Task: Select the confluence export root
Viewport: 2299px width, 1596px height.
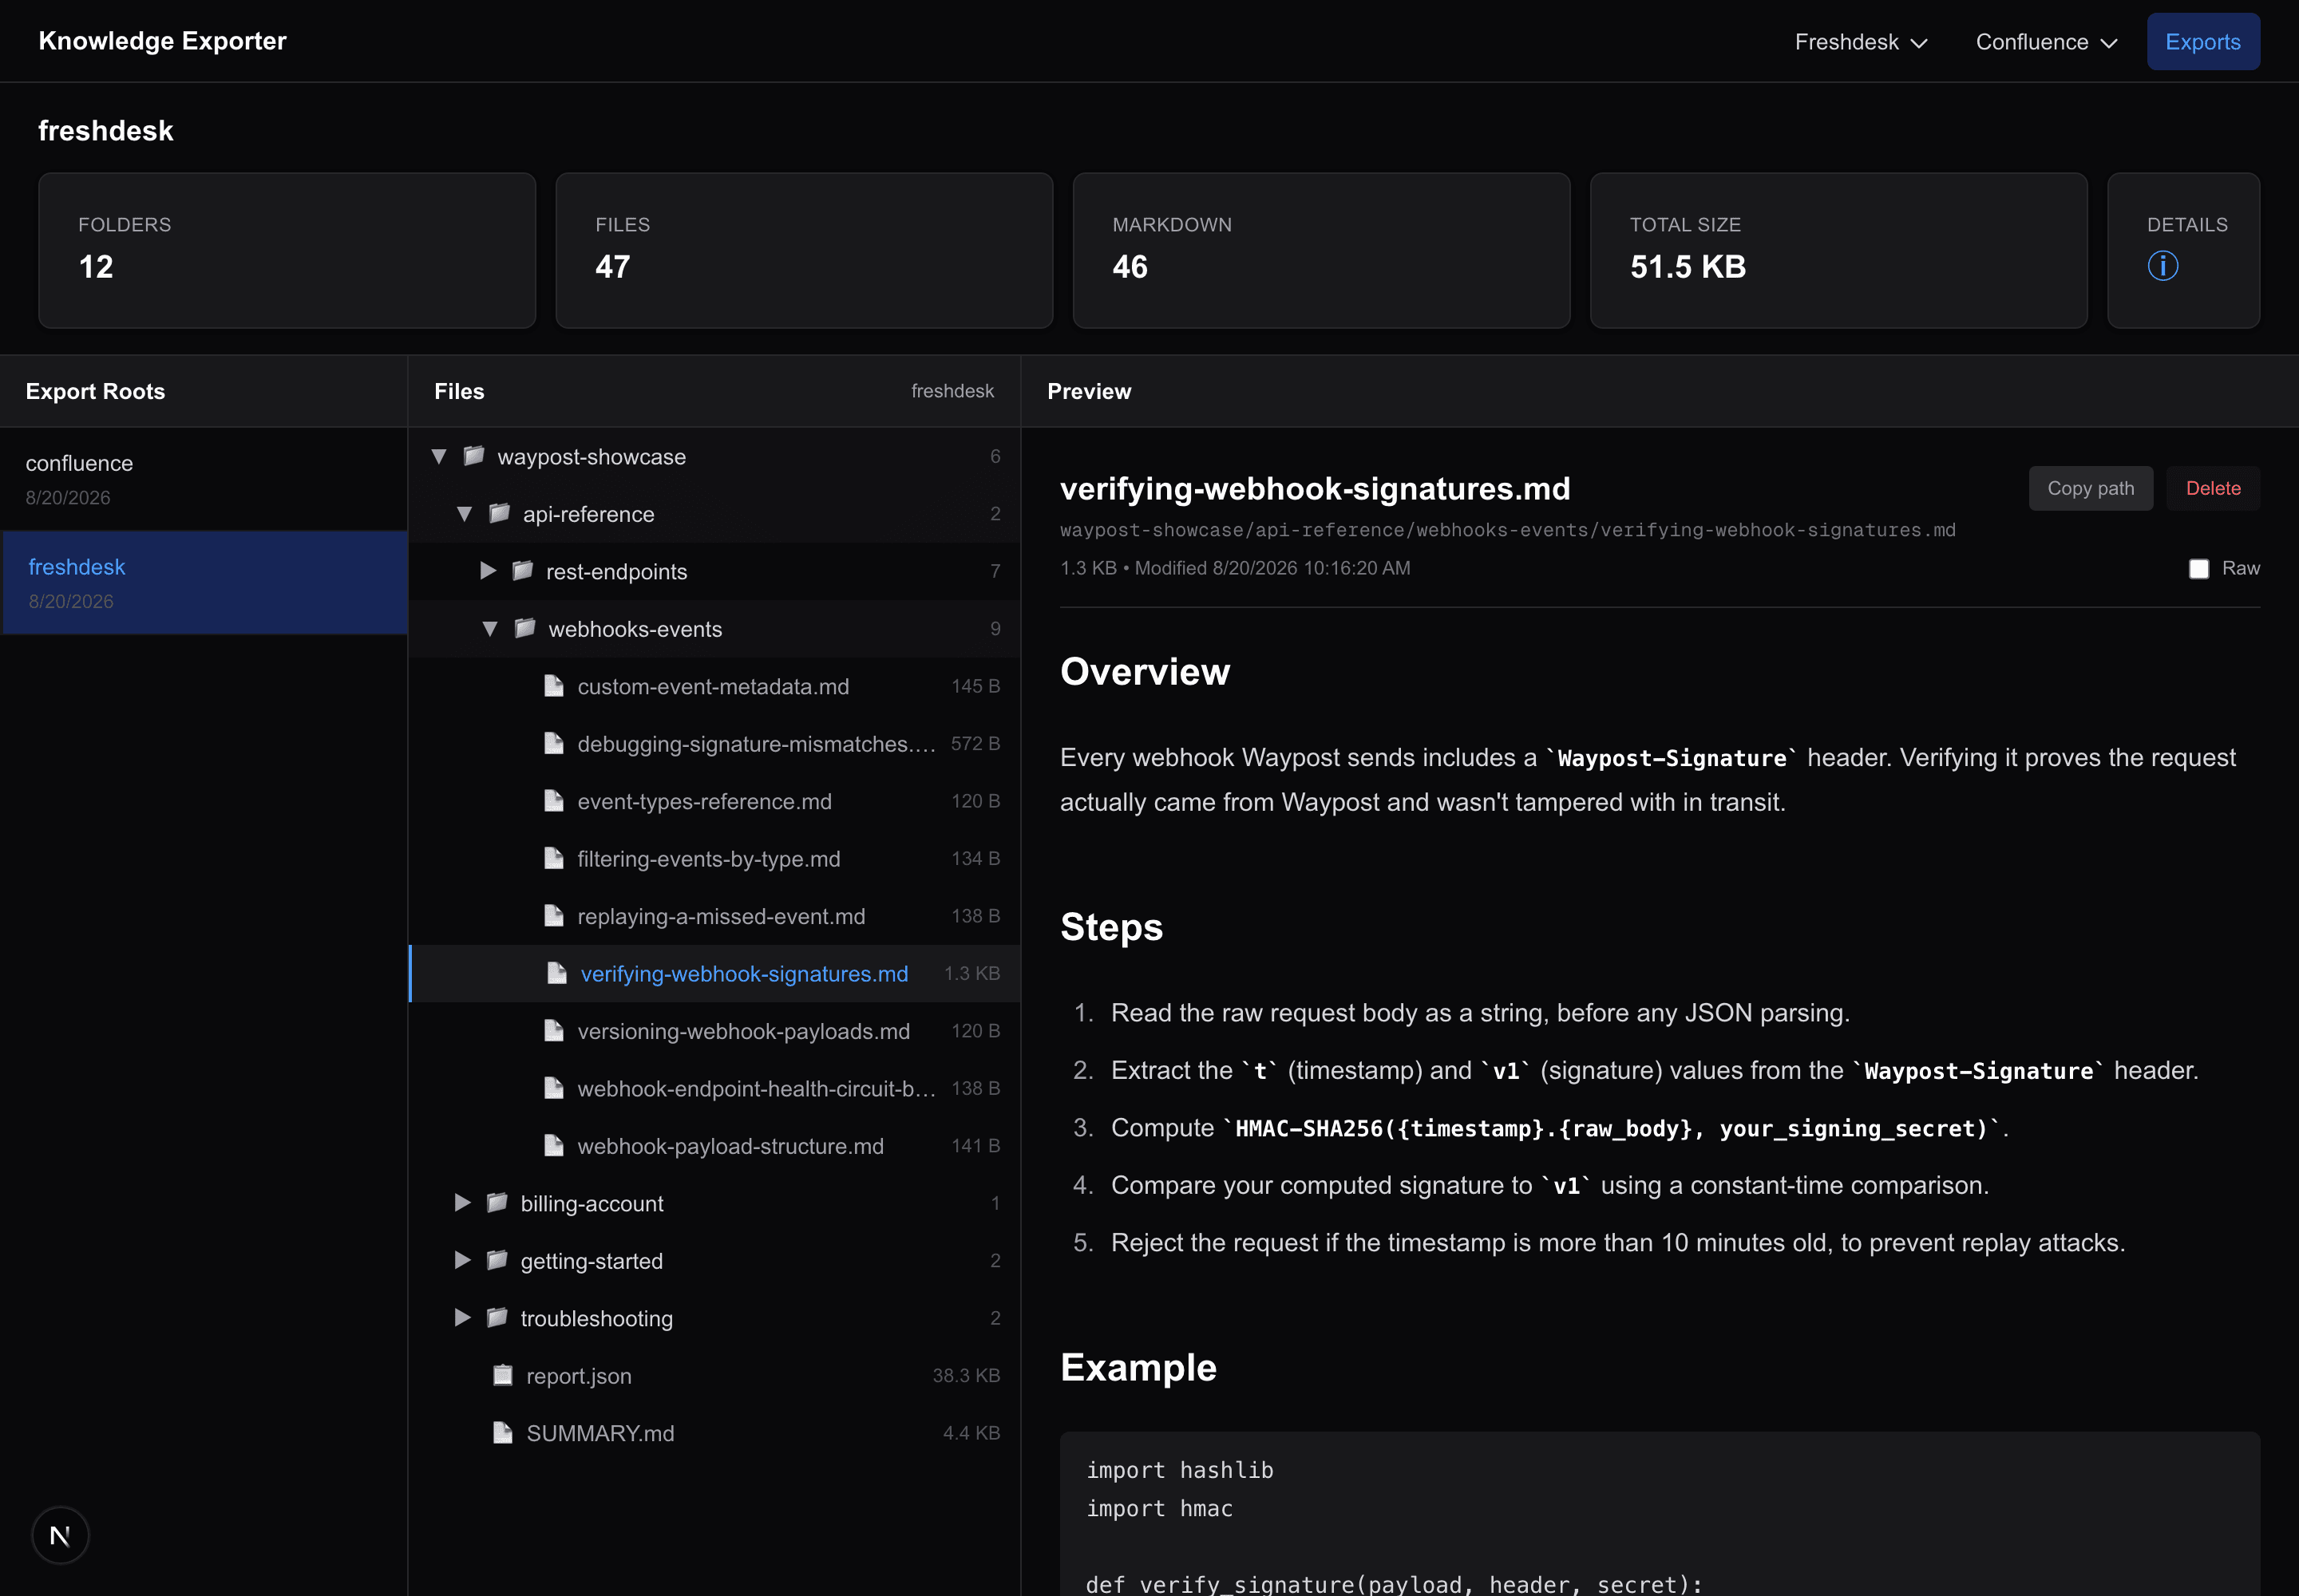Action: coord(204,479)
